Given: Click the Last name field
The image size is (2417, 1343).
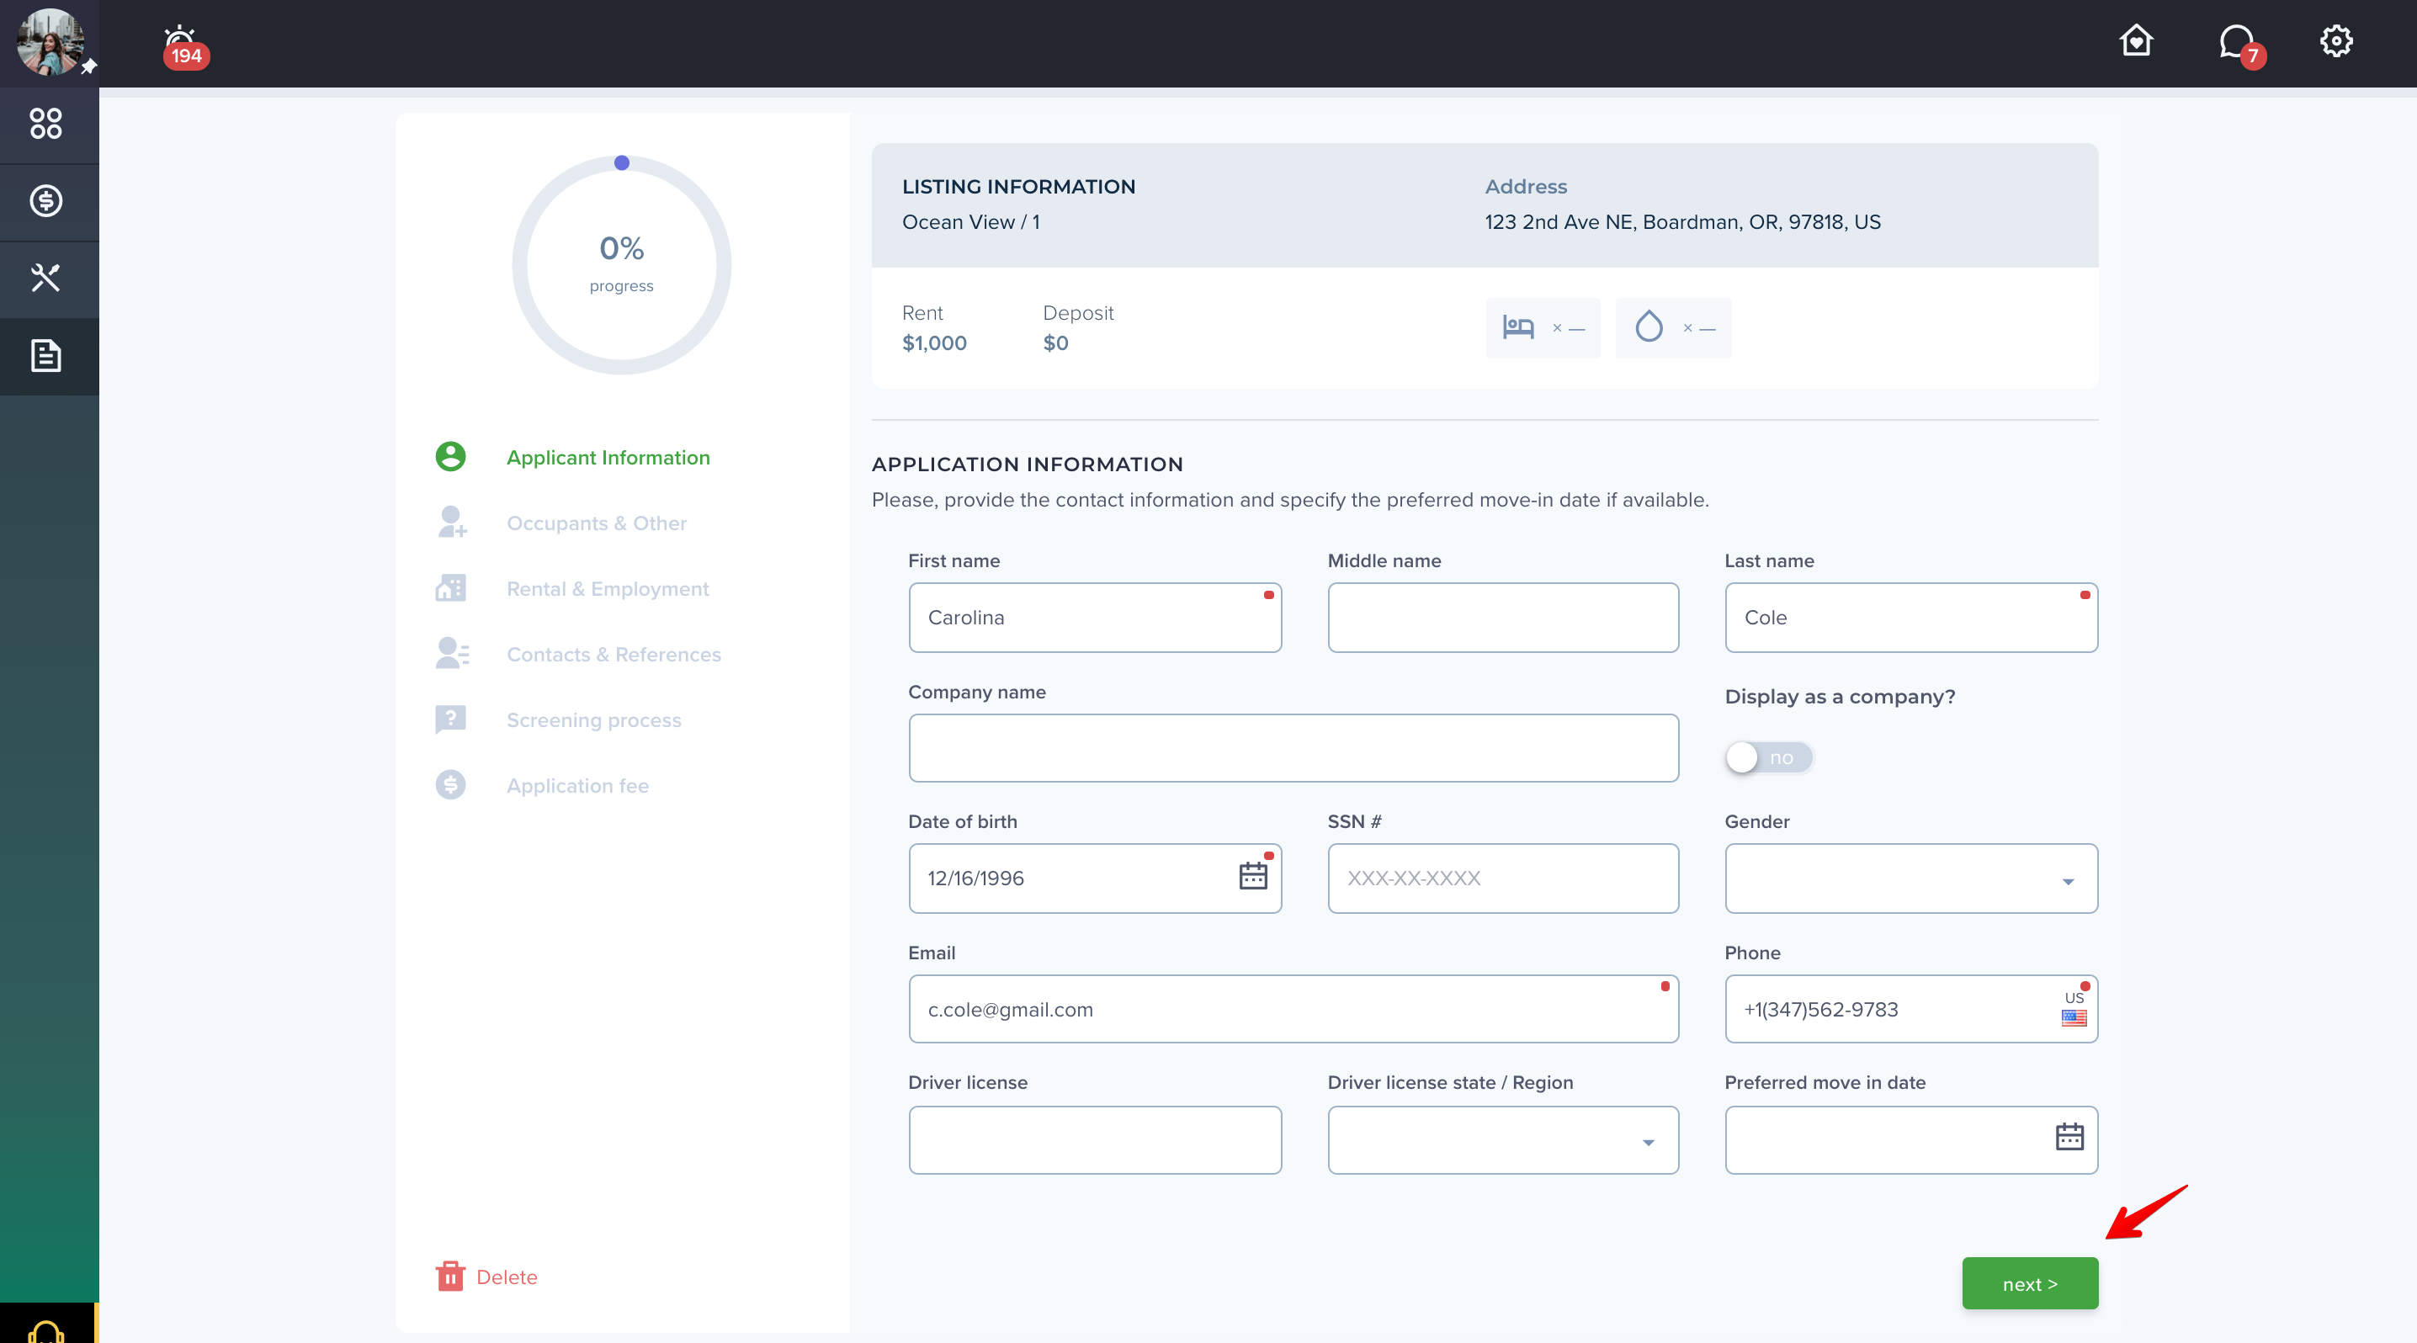Looking at the screenshot, I should [1910, 618].
